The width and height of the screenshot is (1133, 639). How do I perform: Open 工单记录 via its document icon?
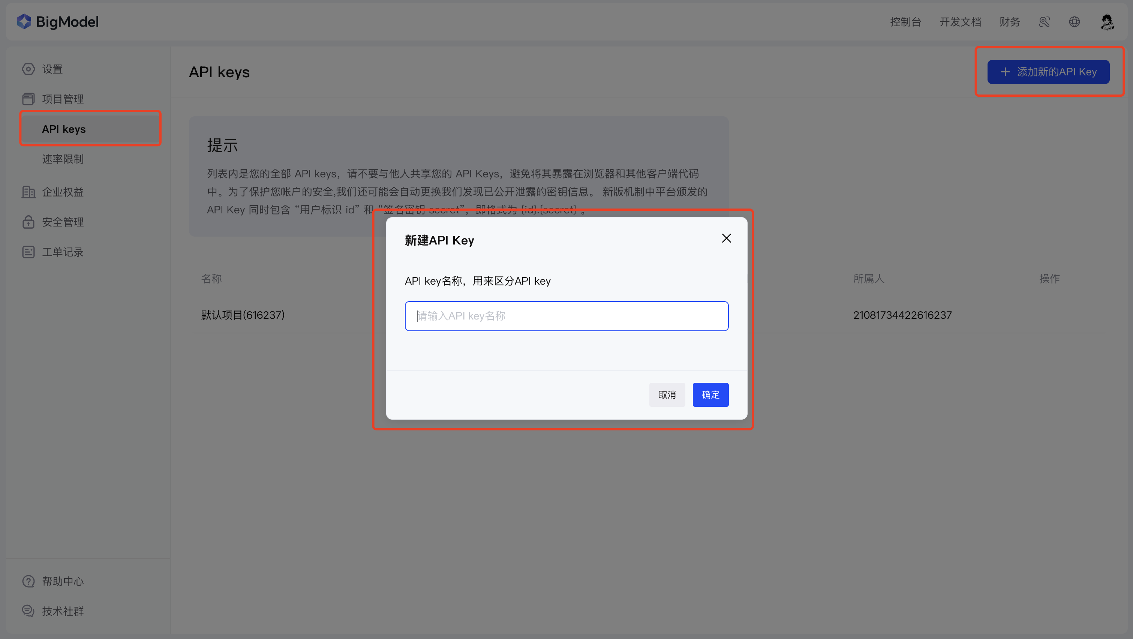[x=28, y=252]
